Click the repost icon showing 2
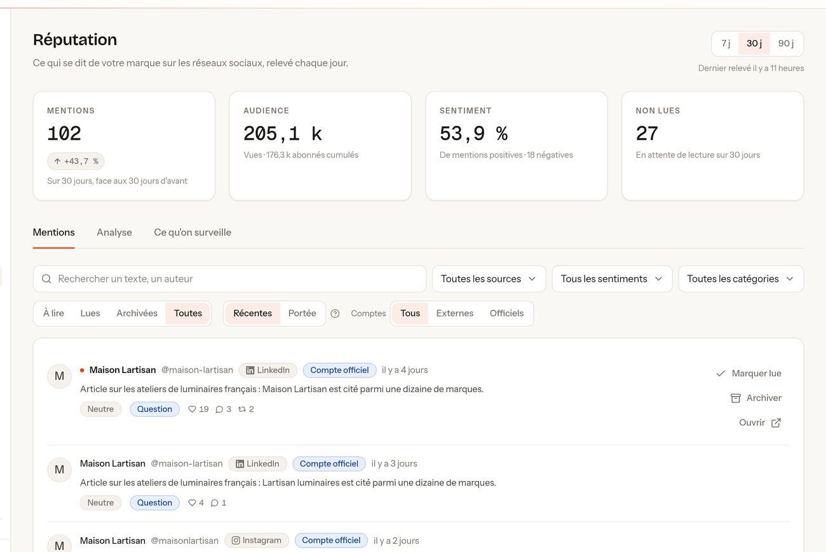The height and width of the screenshot is (552, 826). [x=242, y=409]
